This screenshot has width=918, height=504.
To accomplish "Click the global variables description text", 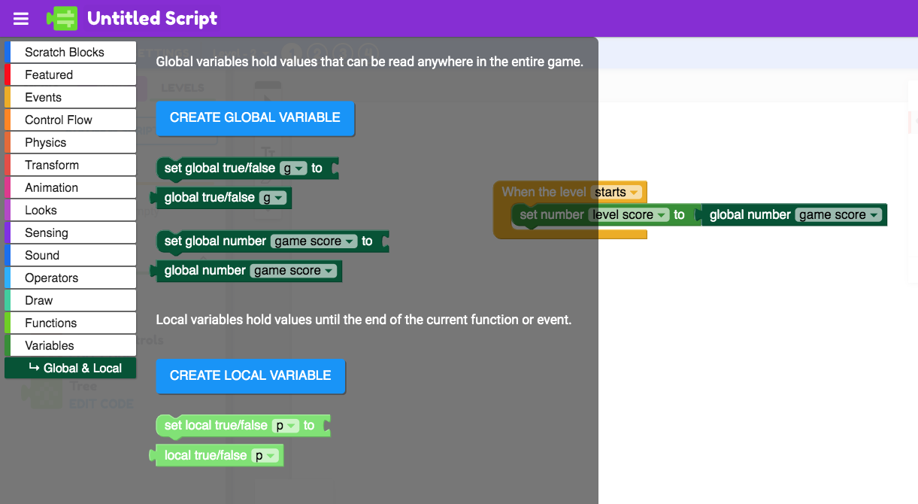I will point(370,62).
